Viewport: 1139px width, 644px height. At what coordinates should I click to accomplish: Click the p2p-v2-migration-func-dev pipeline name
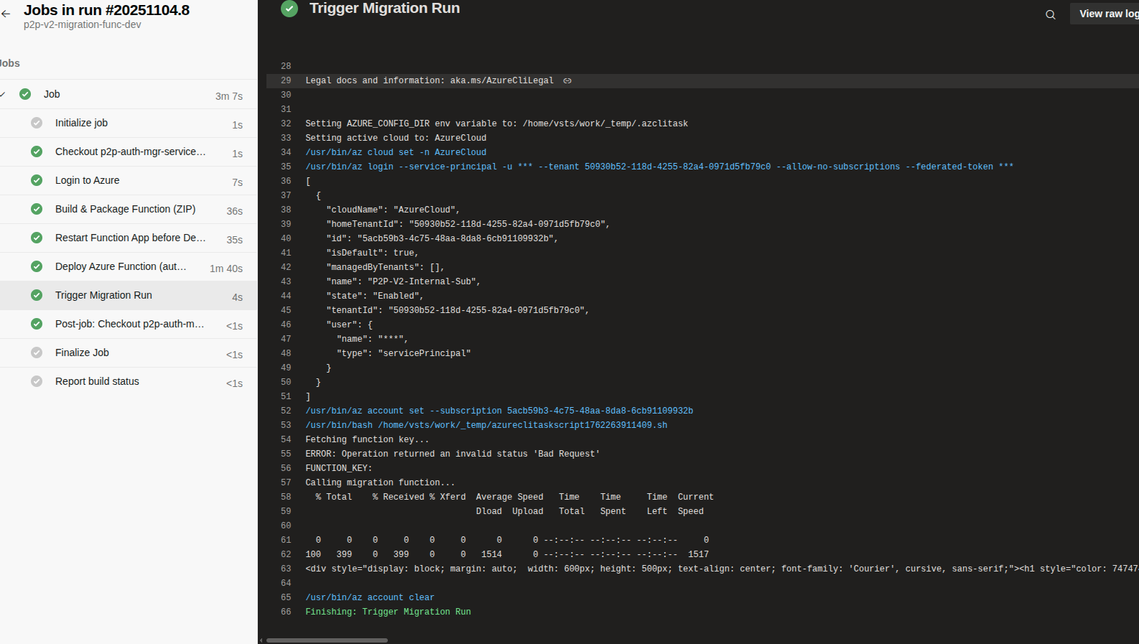[83, 25]
